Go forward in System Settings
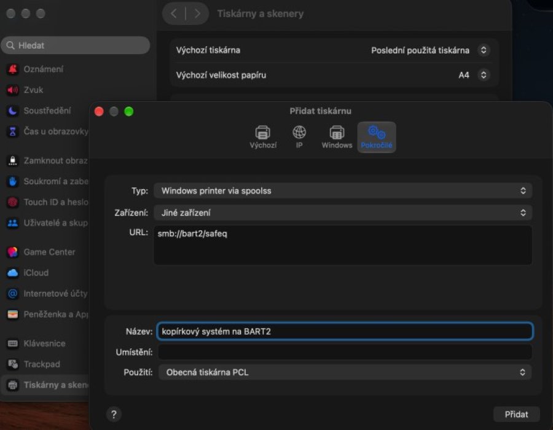 (x=197, y=14)
